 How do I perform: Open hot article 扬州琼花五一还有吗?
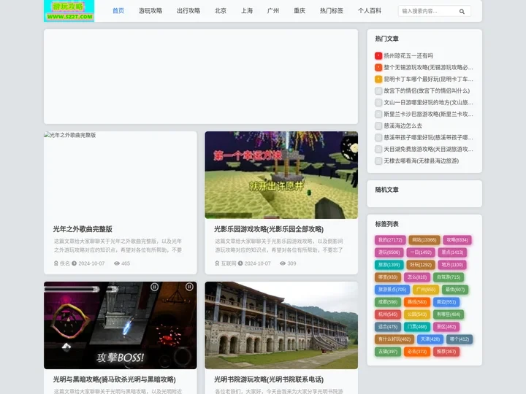pyautogui.click(x=408, y=55)
